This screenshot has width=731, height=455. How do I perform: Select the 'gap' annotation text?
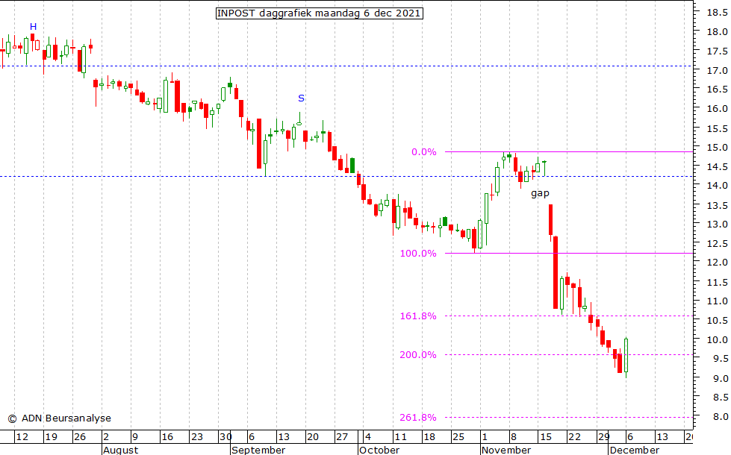540,193
